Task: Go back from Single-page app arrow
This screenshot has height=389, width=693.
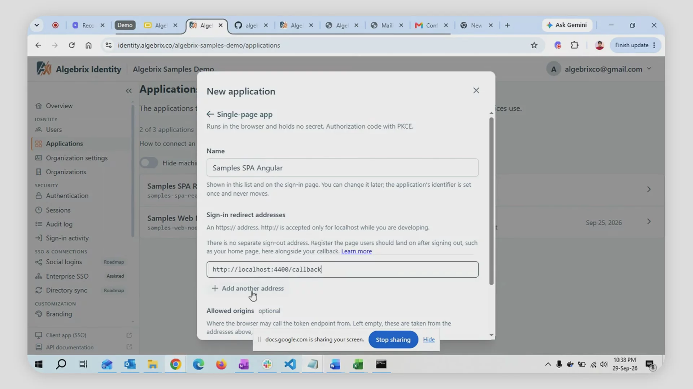Action: tap(210, 114)
